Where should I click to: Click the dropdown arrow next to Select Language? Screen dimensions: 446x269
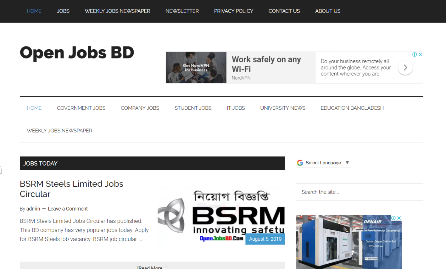347,162
